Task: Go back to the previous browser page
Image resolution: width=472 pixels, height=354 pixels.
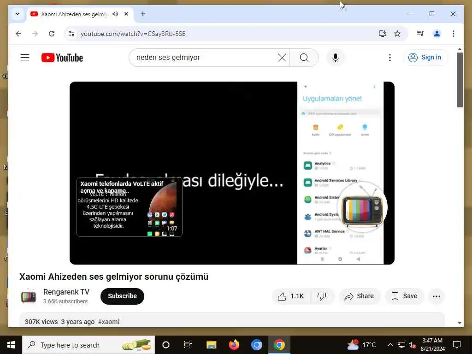Action: tap(18, 34)
